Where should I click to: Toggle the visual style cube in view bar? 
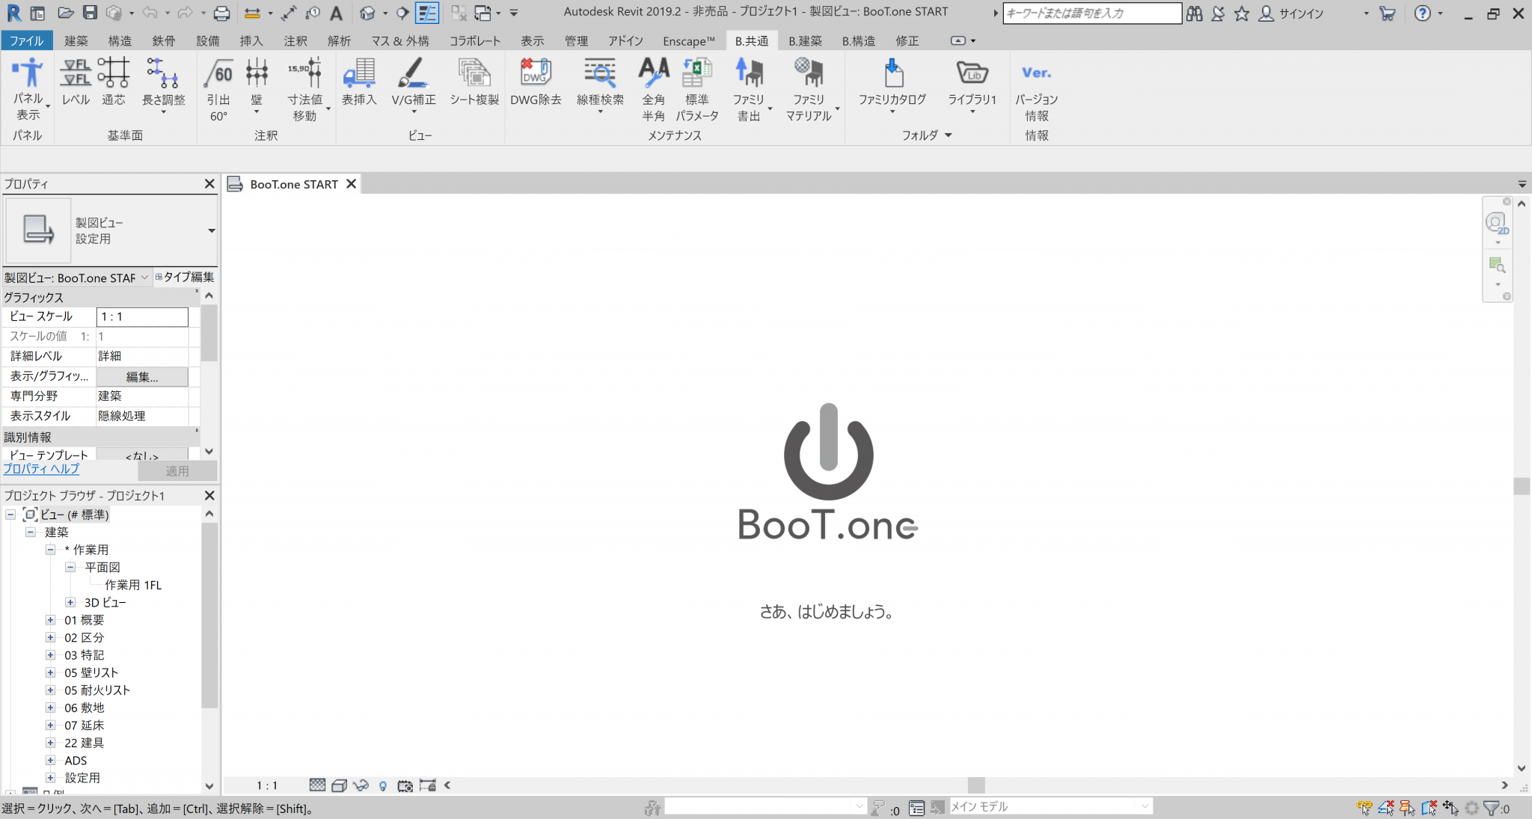point(339,785)
